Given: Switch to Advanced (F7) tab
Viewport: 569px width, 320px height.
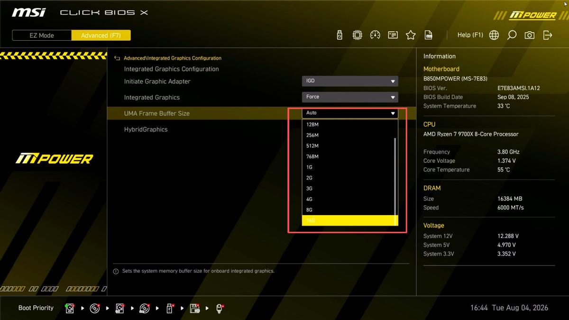Looking at the screenshot, I should click(101, 36).
